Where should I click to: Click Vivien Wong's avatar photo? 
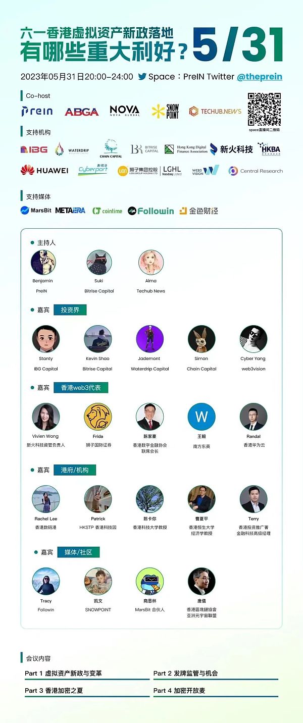pos(45,417)
